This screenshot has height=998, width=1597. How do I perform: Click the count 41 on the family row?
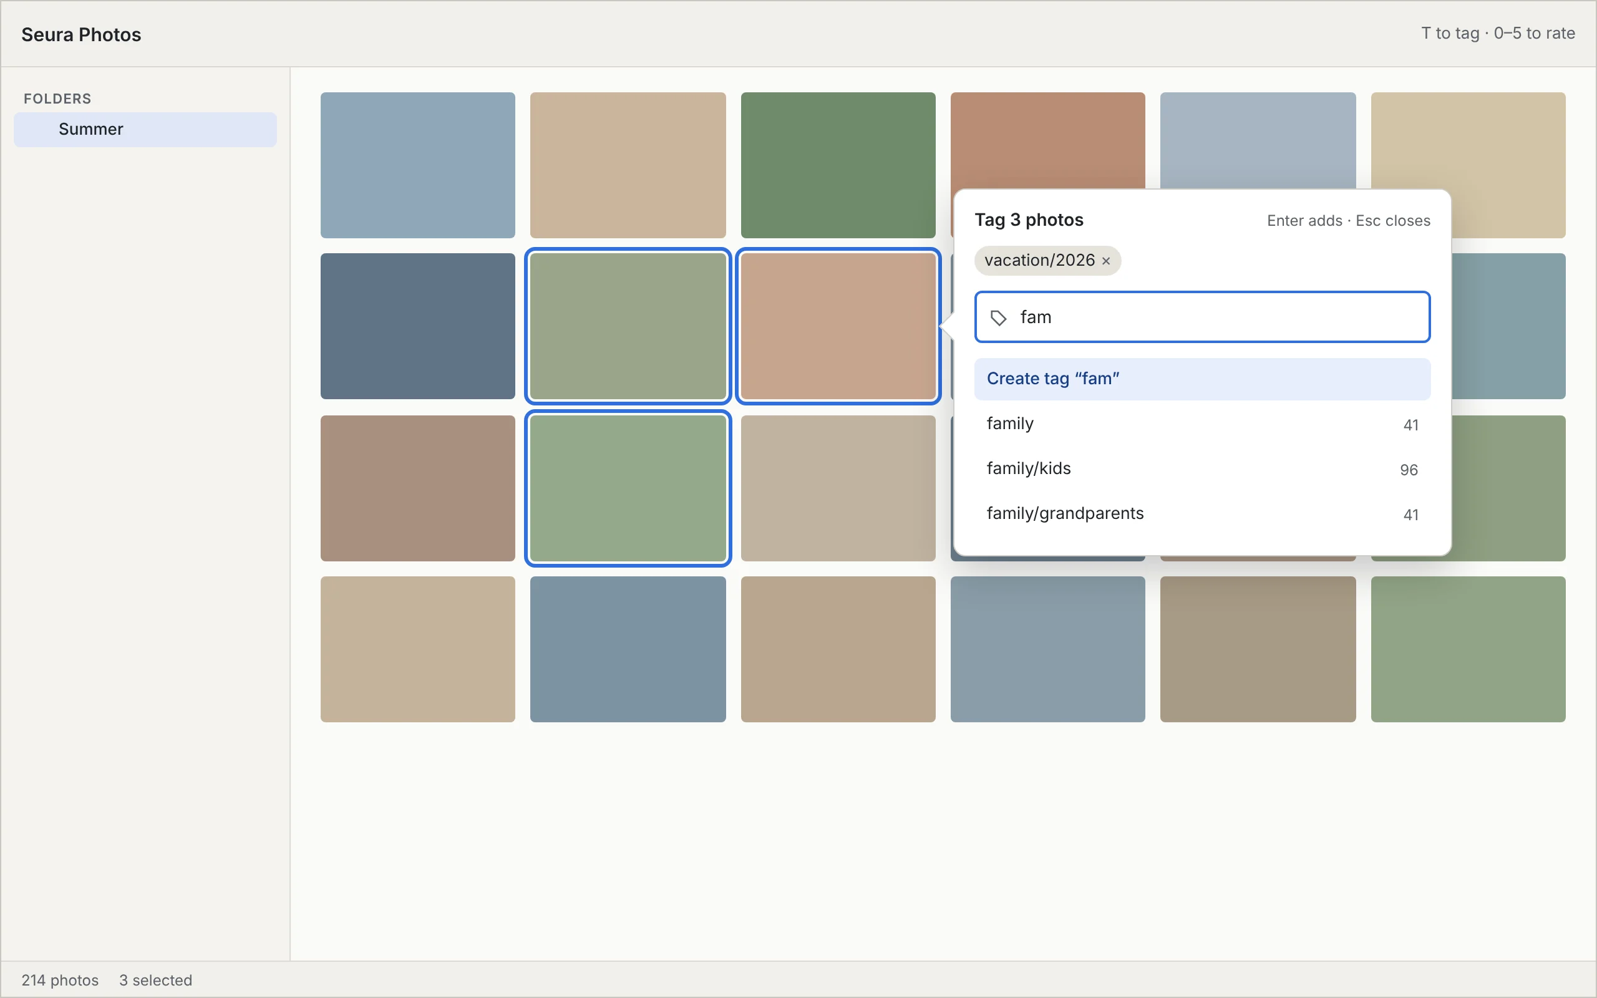point(1411,425)
